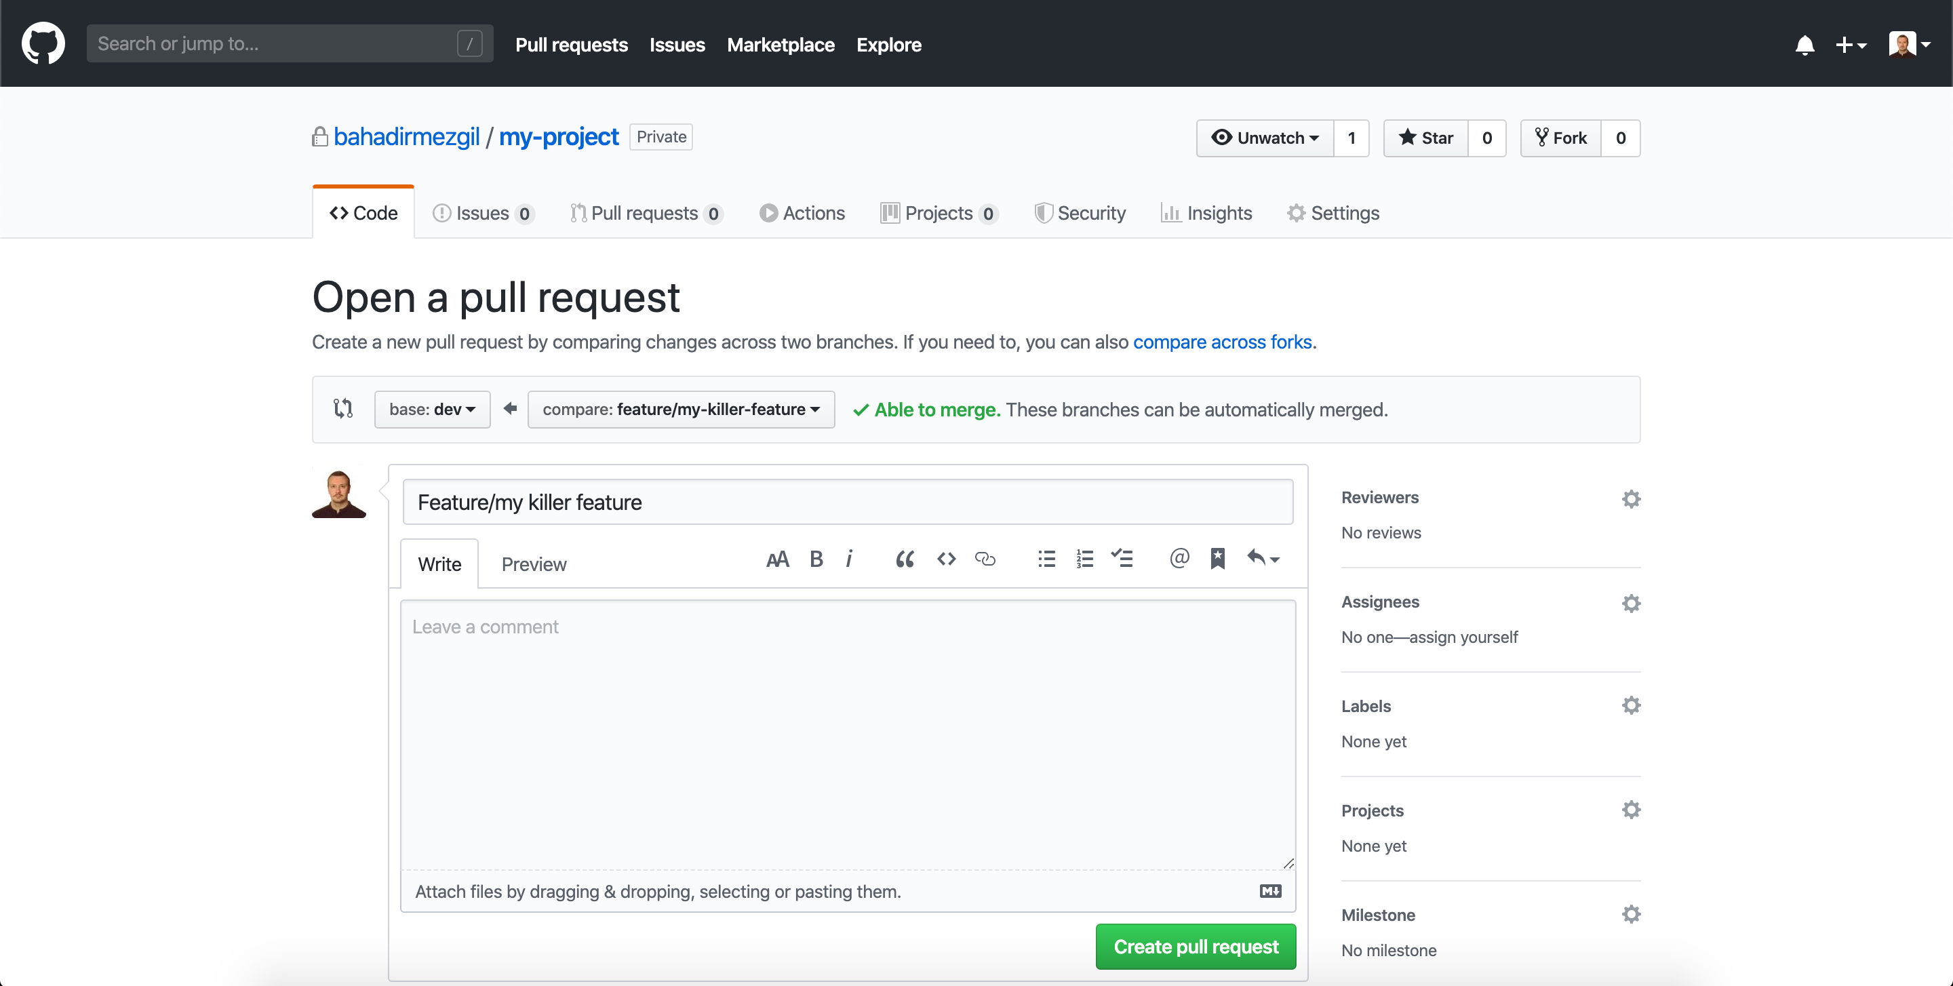Open Milestone settings gear

tap(1632, 914)
